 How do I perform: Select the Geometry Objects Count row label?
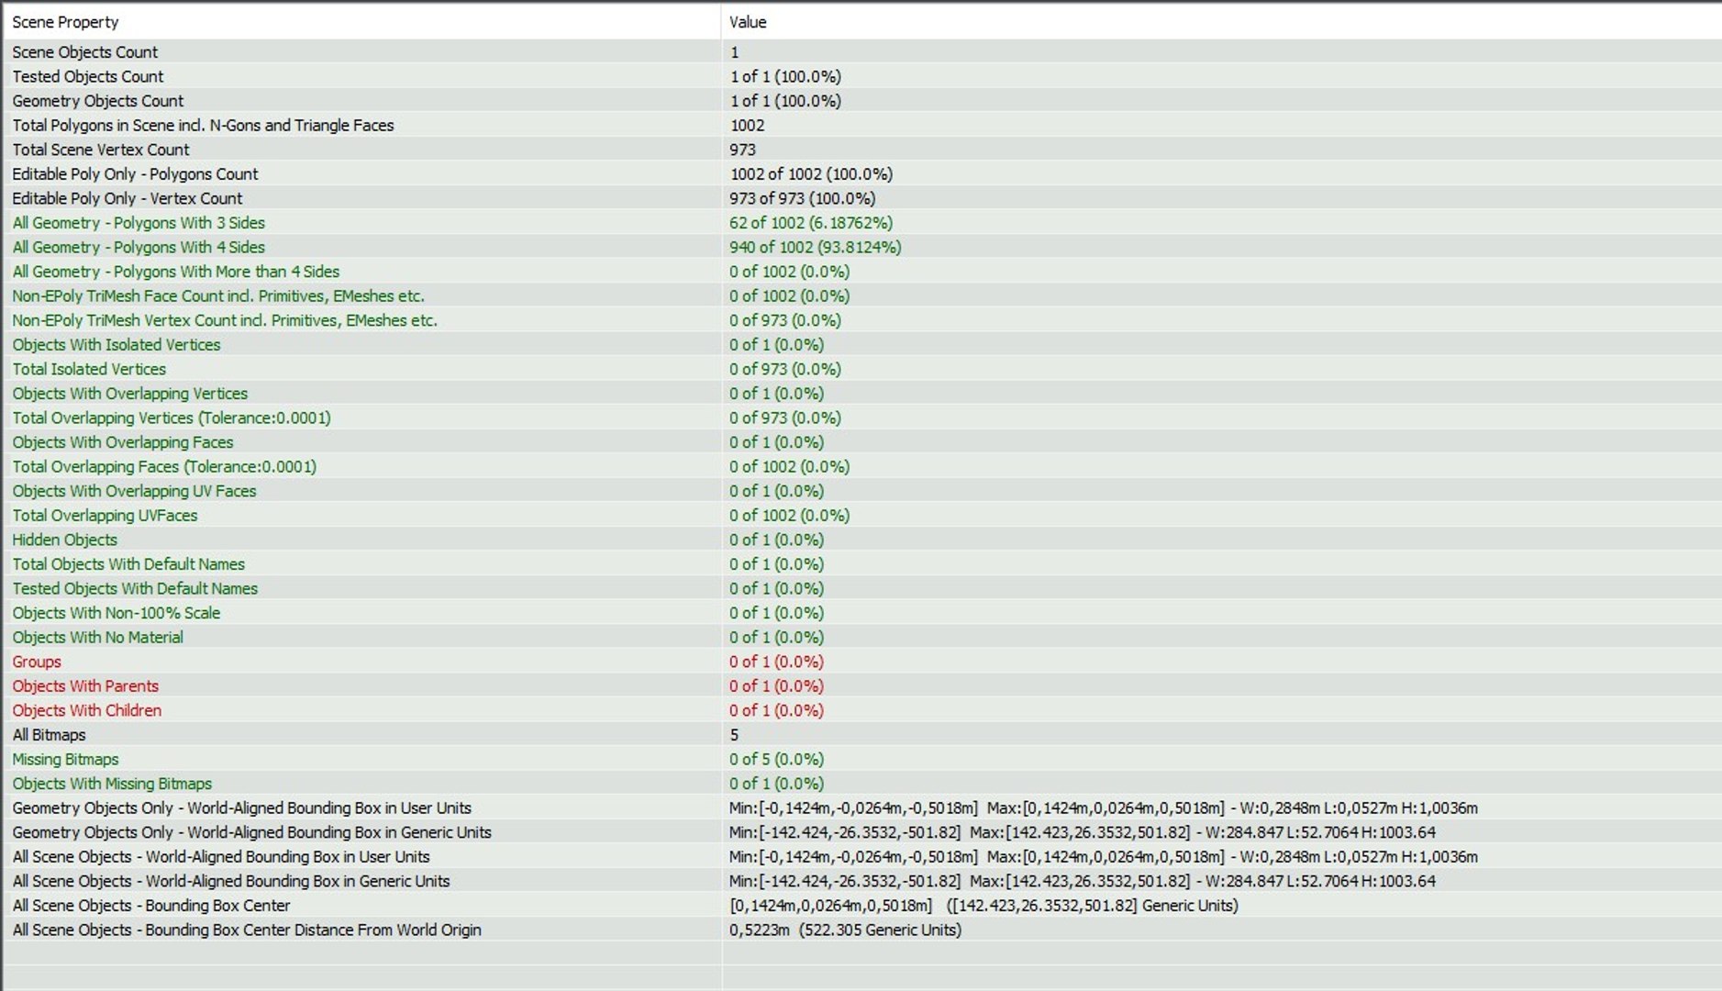[97, 101]
